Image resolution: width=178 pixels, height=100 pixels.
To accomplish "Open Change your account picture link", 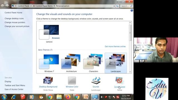I will 17,26.
